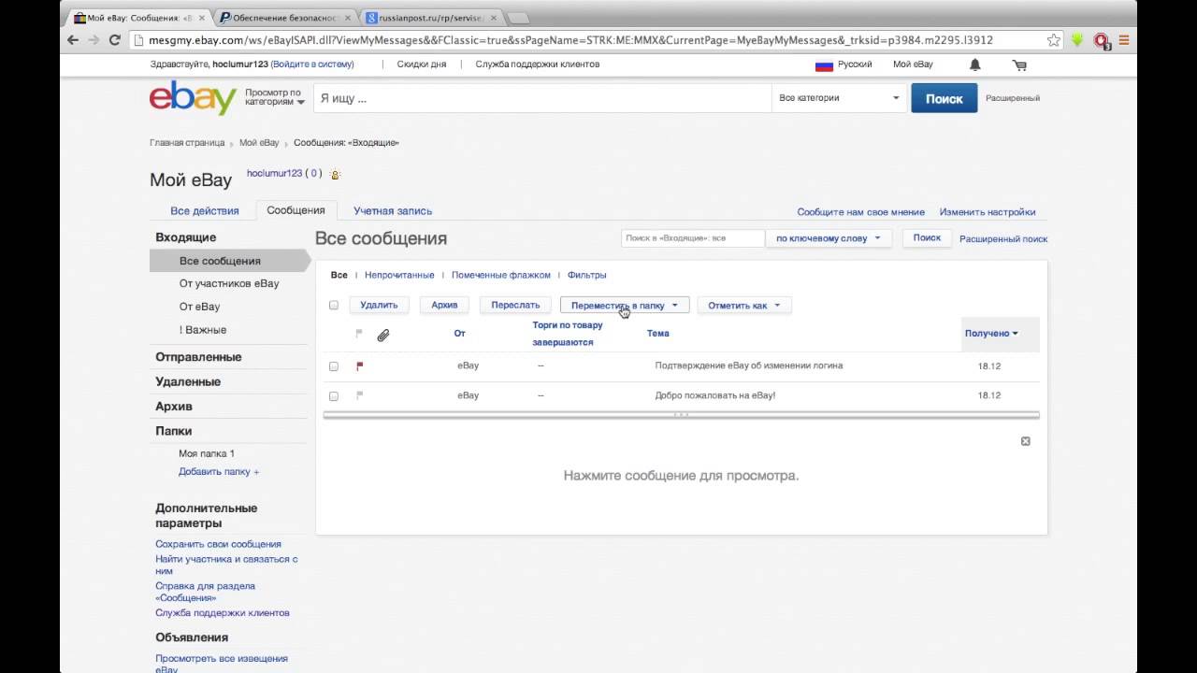
Task: Click the 'Архив' button
Action: (x=444, y=305)
